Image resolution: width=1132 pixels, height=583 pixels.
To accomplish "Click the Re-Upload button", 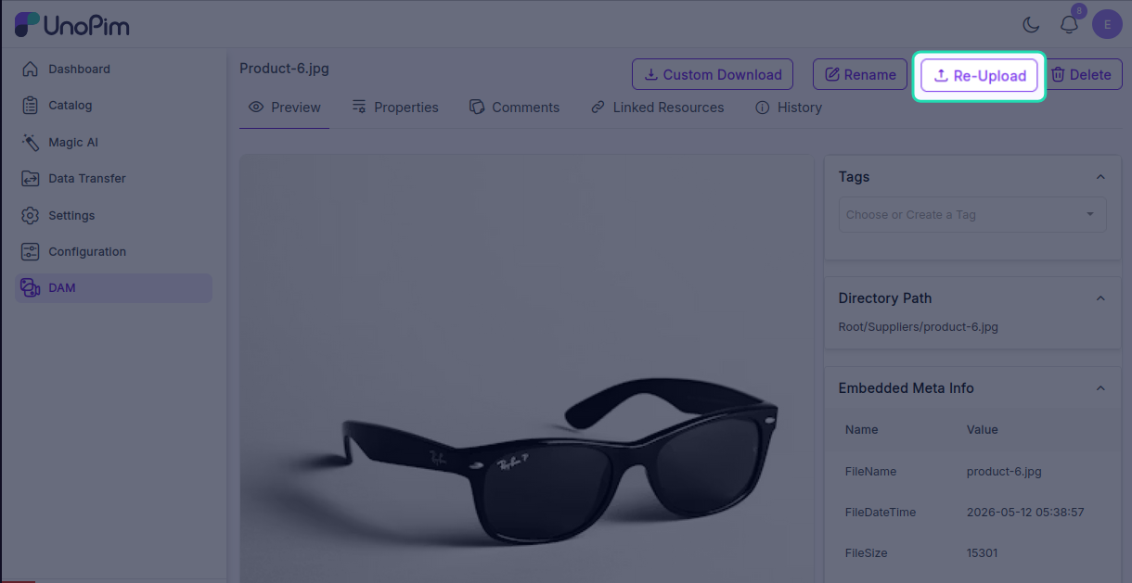I will [x=980, y=76].
